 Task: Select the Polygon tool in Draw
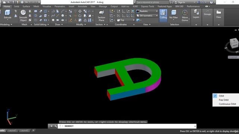53,20
